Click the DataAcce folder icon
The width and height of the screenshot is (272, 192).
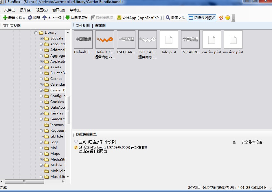47,108
